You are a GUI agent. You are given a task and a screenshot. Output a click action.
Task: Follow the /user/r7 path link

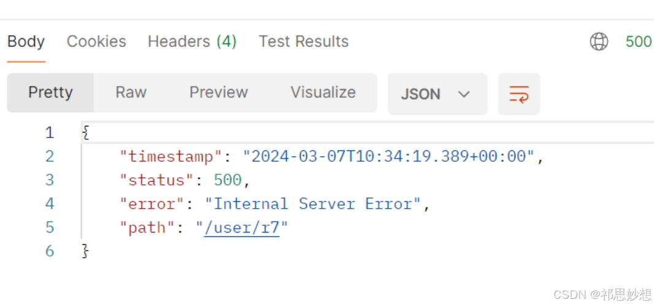tap(242, 228)
